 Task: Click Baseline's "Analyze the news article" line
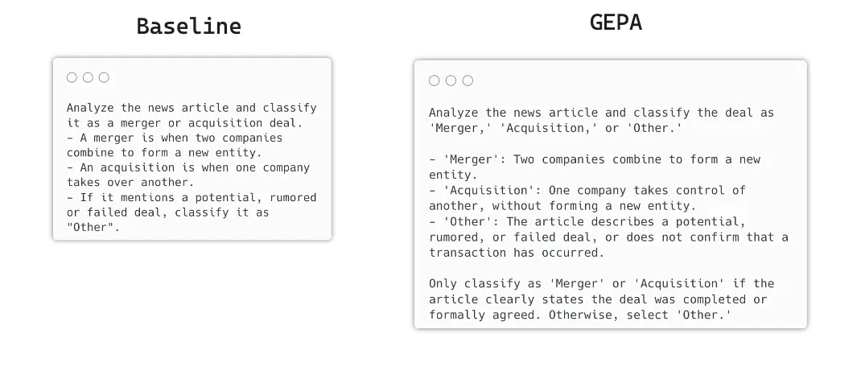tap(192, 108)
